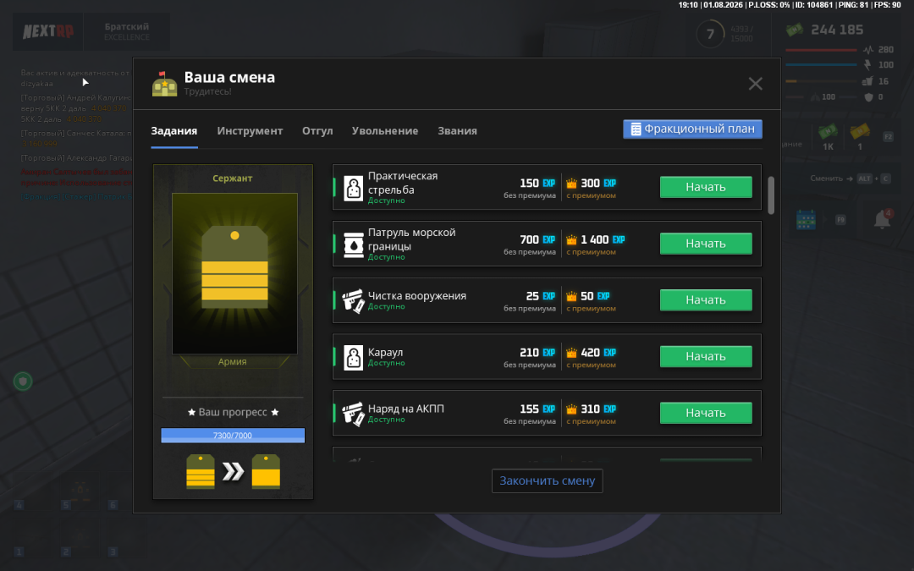Click the Ваш прогресс label
The image size is (914, 571).
point(233,412)
